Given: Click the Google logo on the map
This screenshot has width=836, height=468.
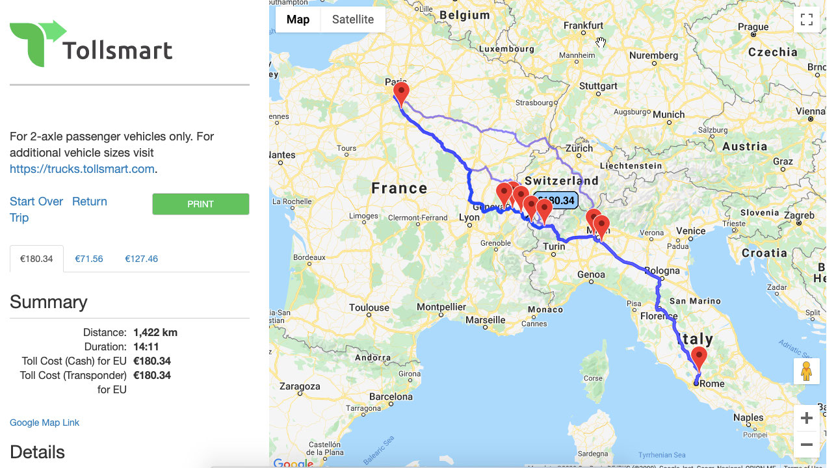Looking at the screenshot, I should click(x=293, y=463).
